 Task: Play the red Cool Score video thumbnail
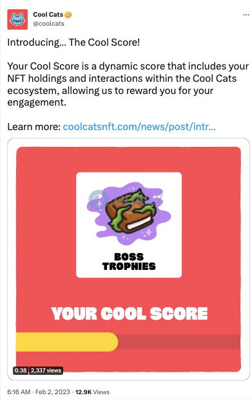click(x=128, y=259)
